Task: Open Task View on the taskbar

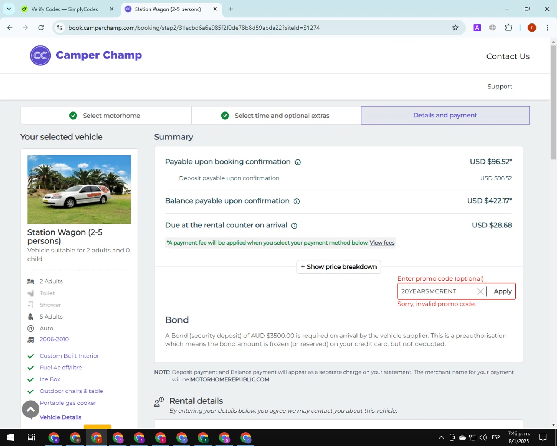Action: pos(32,437)
